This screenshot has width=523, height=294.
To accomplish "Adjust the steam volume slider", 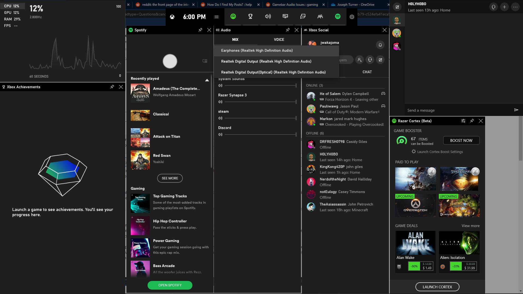I will (x=260, y=118).
